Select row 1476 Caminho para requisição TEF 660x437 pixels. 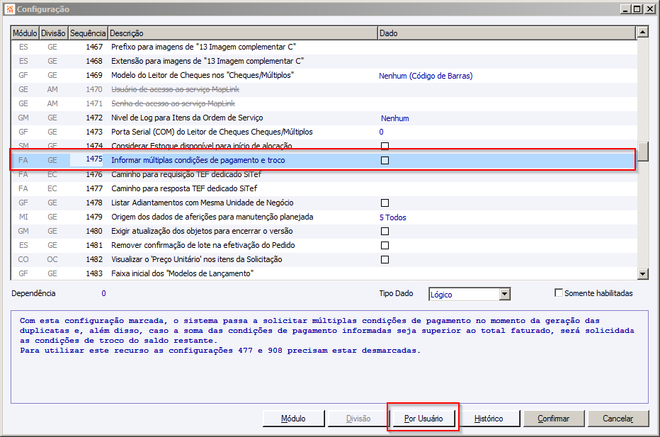point(323,175)
